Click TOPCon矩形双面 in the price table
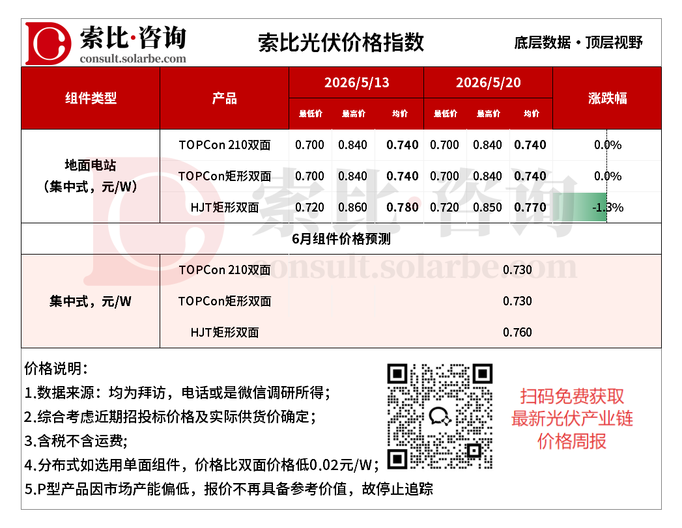This screenshot has height=528, width=682. coord(225,176)
